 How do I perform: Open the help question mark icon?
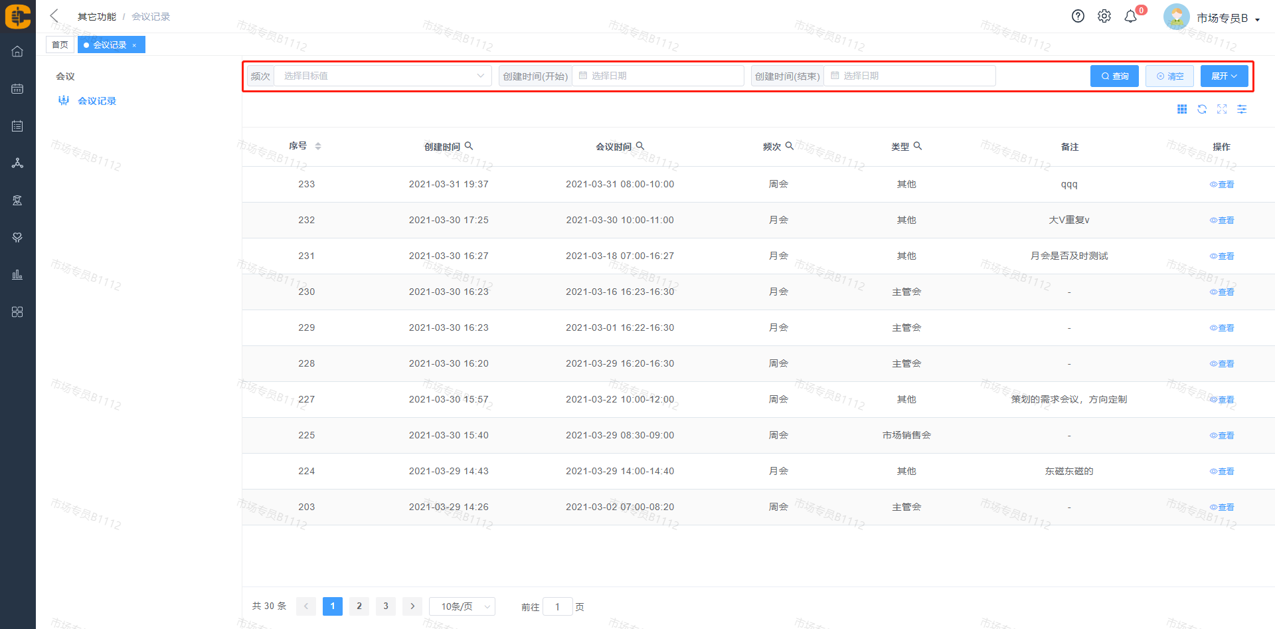[x=1078, y=17]
